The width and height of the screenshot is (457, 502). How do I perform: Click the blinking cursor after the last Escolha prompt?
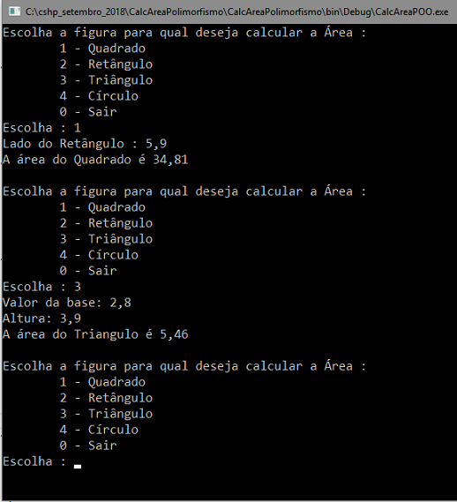(78, 467)
